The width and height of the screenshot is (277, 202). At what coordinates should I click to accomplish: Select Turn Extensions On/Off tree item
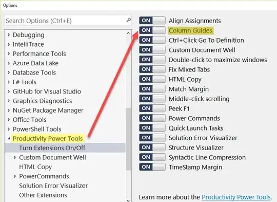click(65, 148)
